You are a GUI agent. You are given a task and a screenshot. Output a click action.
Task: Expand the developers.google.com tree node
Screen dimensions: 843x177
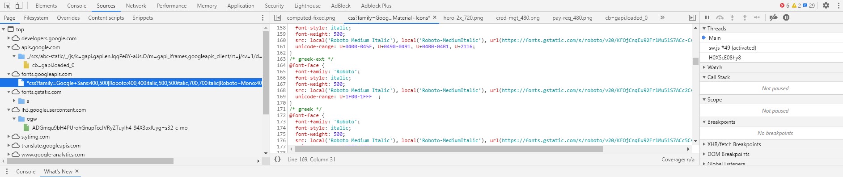[x=9, y=38]
